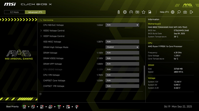Screen dimensions: 199x111
Task: Select the optical disc boot device right after the green-dot hard disk
Action: point(33,107)
